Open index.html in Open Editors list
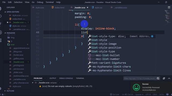Screen dimensions: 172x96 point(17,19)
